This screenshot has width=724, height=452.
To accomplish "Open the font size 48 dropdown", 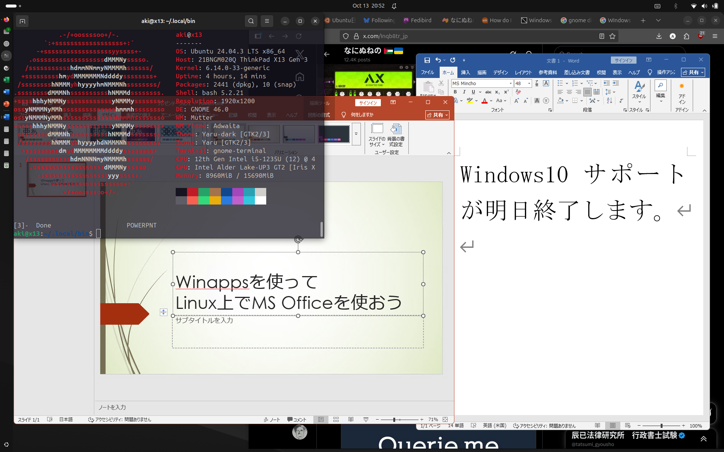I will point(529,83).
